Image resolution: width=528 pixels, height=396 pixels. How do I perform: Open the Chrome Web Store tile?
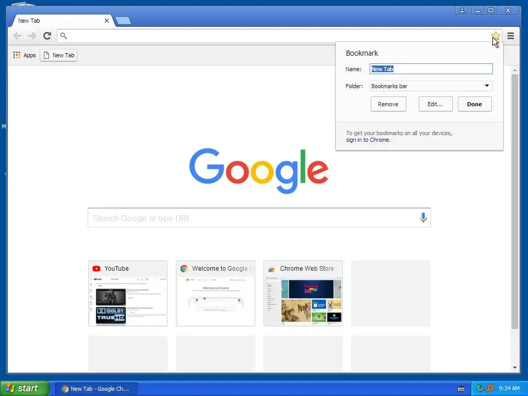pyautogui.click(x=303, y=293)
